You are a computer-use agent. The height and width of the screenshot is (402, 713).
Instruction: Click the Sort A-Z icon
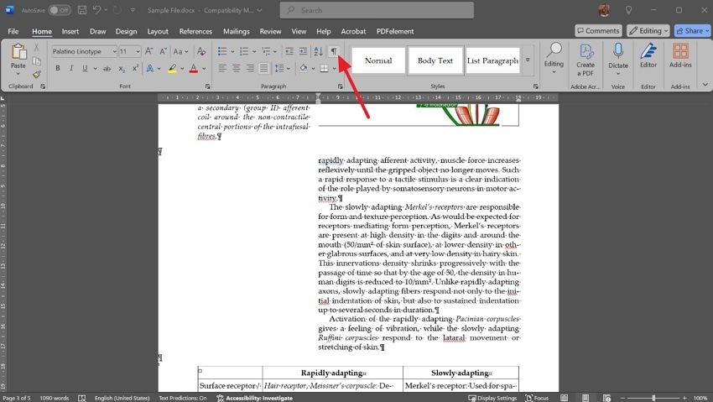[x=318, y=51]
